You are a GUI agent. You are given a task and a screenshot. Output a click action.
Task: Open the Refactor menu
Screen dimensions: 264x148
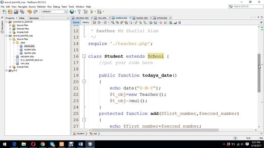point(41,7)
